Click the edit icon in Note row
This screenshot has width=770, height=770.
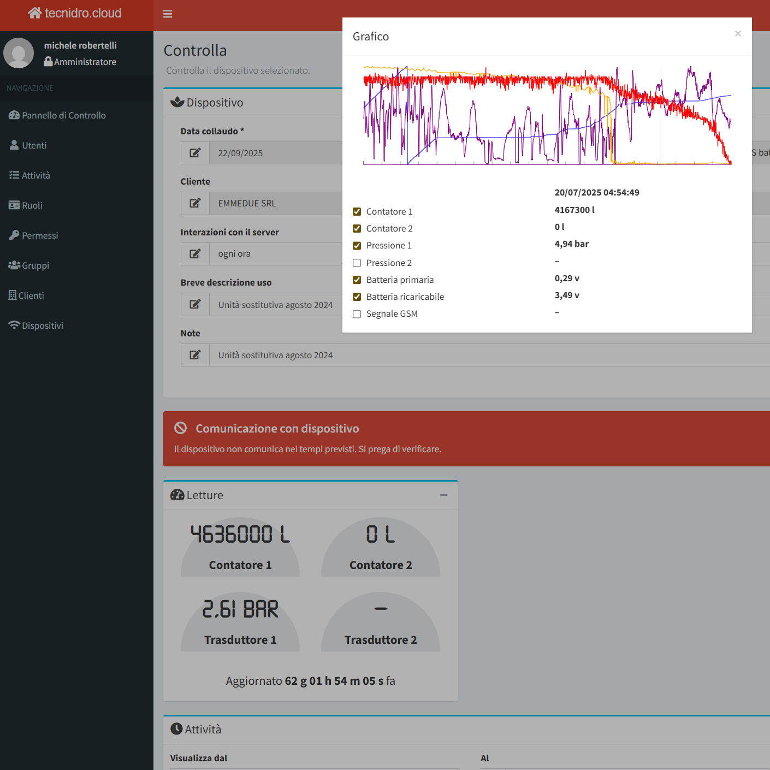tap(195, 355)
